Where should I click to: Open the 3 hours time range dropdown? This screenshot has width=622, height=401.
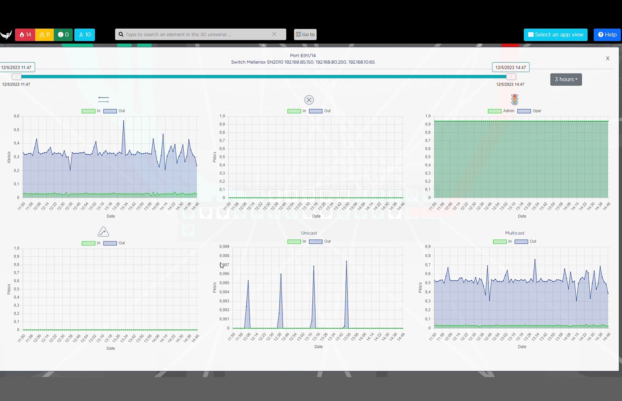pos(566,79)
